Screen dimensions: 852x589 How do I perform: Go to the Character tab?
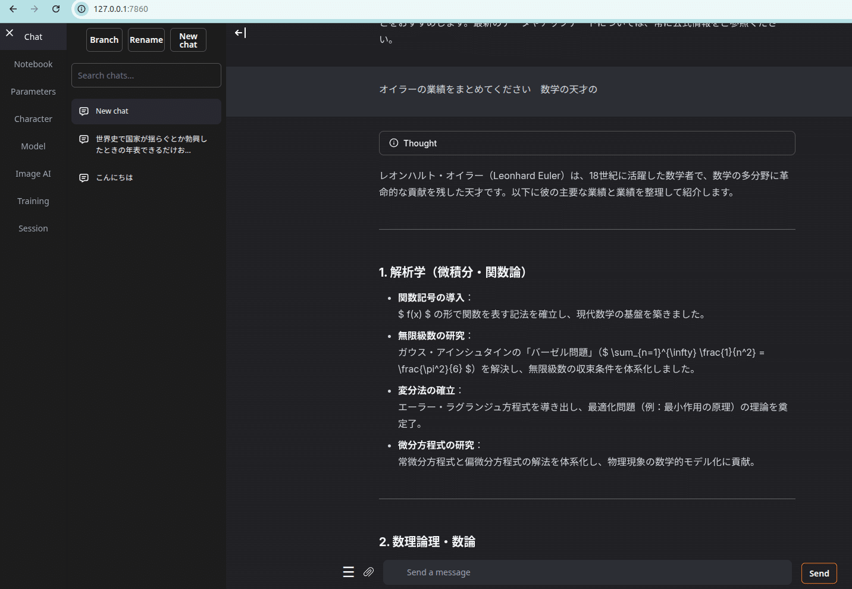click(33, 119)
